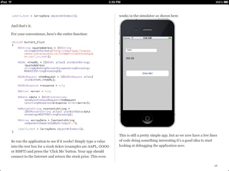Tap the iPhone simulator front camera
This screenshot has width=229, height=171.
click(136, 29)
